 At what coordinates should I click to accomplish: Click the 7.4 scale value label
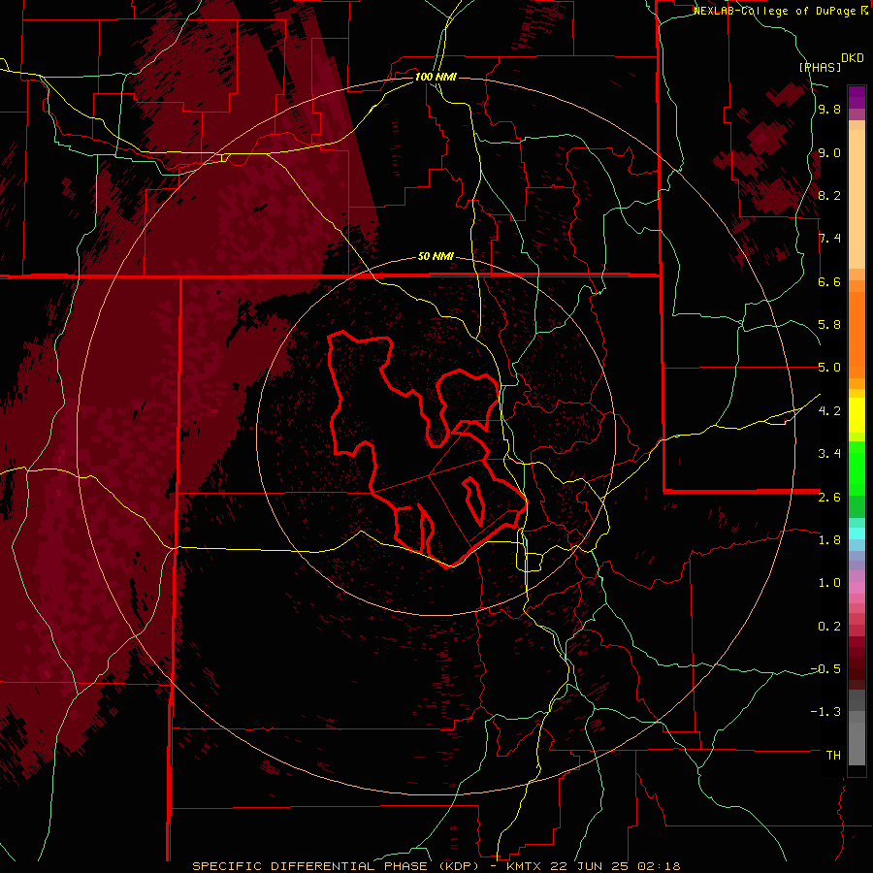(829, 239)
